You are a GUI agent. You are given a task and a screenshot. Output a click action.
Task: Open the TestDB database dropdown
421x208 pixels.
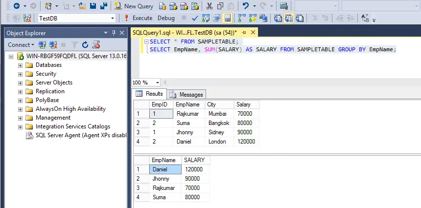click(113, 19)
